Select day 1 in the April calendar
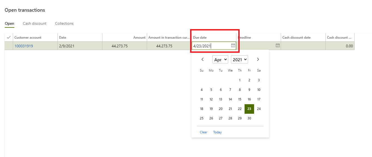Viewport: 372px width, 157px height. (x=239, y=80)
